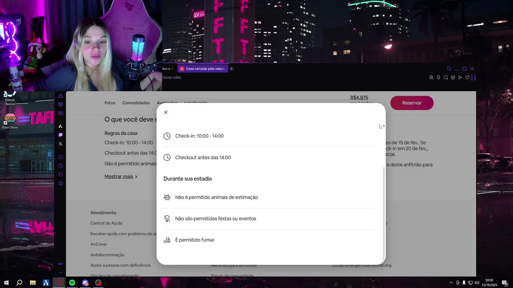513x288 pixels.
Task: Click the Reservar button
Action: [x=412, y=103]
